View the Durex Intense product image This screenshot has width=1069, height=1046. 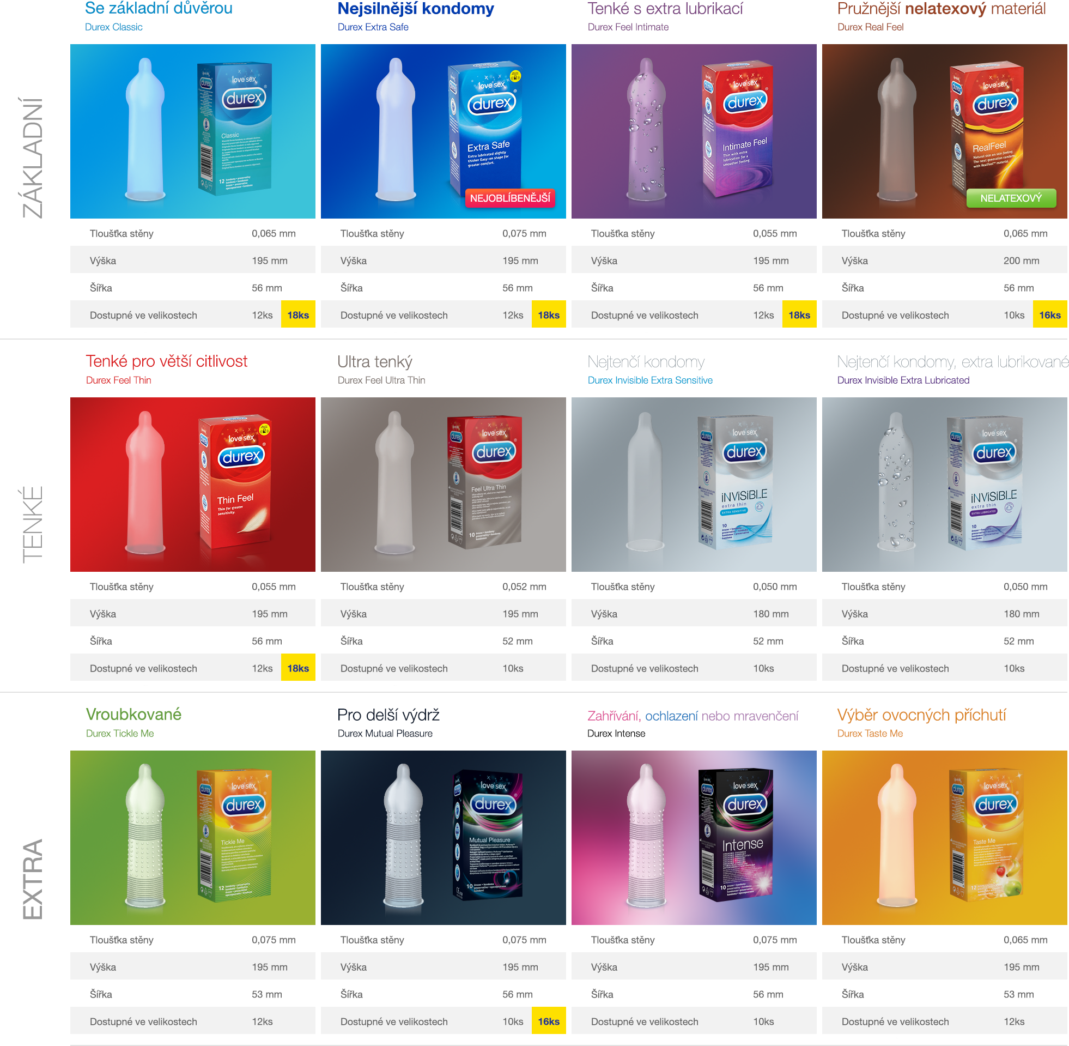pos(694,838)
